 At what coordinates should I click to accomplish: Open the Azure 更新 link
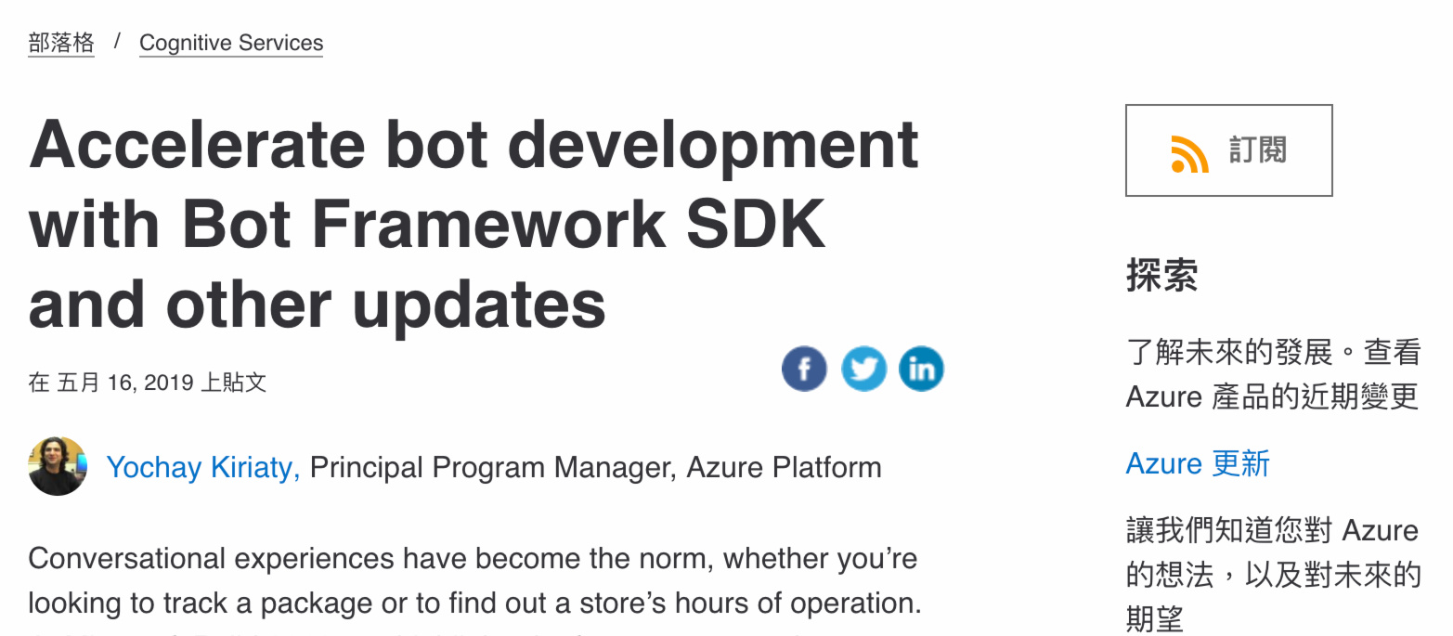click(x=1197, y=463)
